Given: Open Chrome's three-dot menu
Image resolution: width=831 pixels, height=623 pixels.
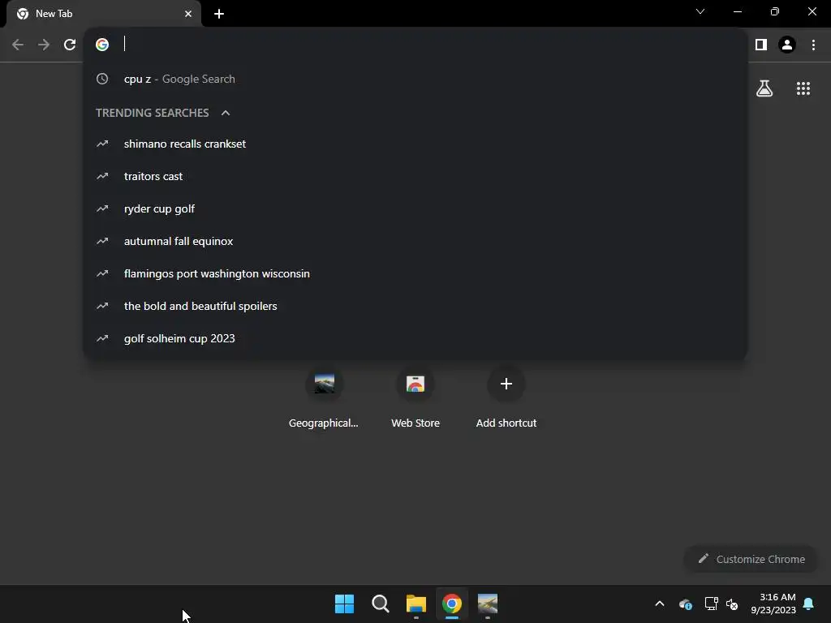Looking at the screenshot, I should pyautogui.click(x=813, y=45).
